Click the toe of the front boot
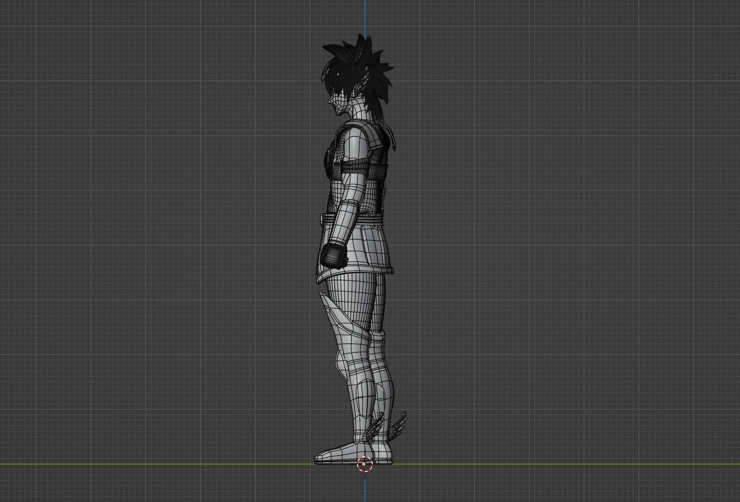Viewport: 740px width, 502px height. [x=324, y=457]
